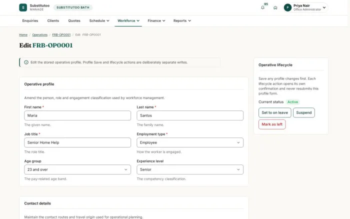Open the Experience level dropdown
Viewport: 350px width, 219px height.
point(190,169)
